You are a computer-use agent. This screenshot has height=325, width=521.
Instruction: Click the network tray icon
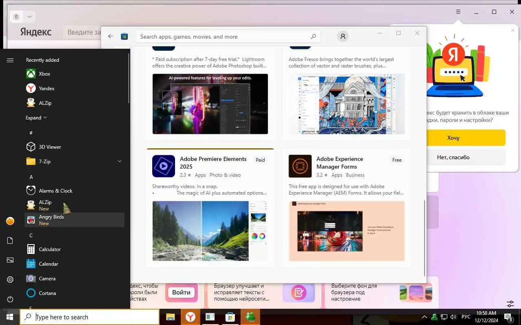444,317
